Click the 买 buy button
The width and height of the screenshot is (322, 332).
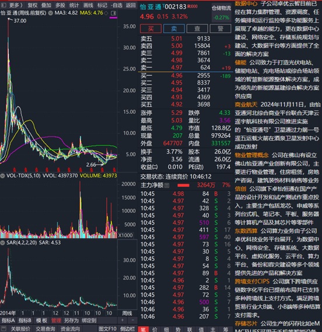[x=150, y=29]
